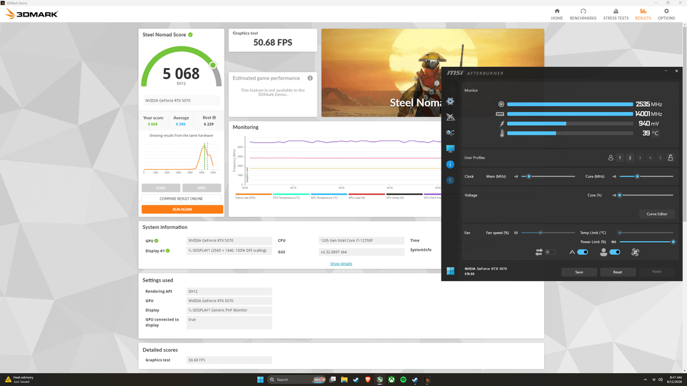
Task: Click the blue info icon in Afterburner sidebar
Action: click(x=450, y=164)
